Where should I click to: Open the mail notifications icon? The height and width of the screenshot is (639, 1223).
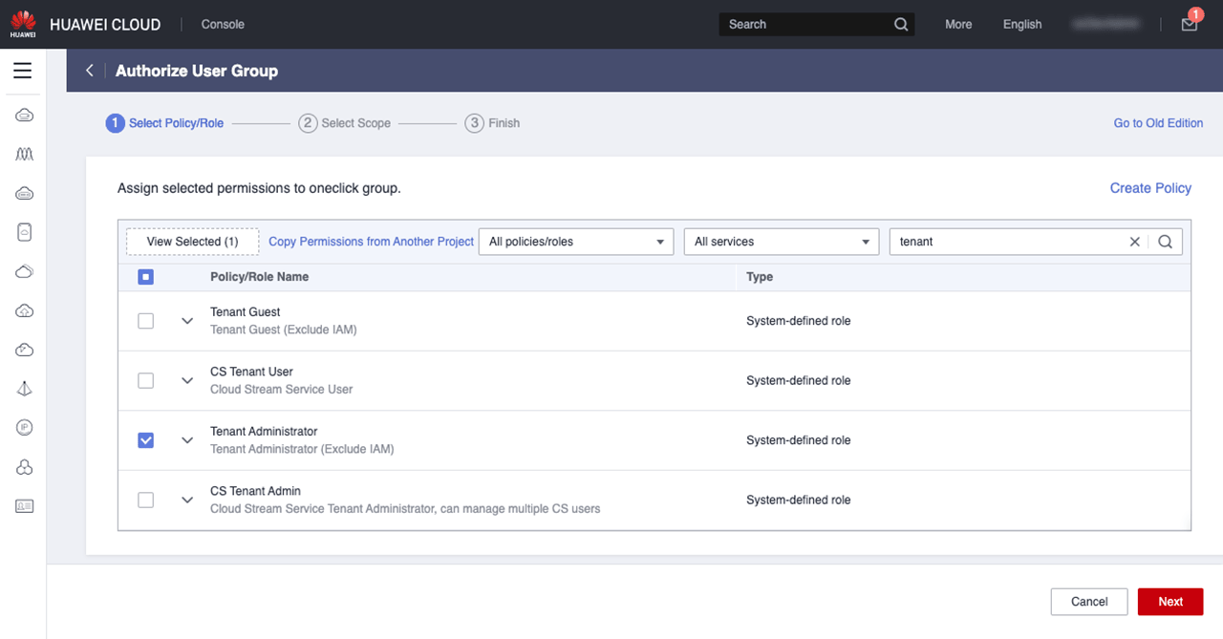1189,25
